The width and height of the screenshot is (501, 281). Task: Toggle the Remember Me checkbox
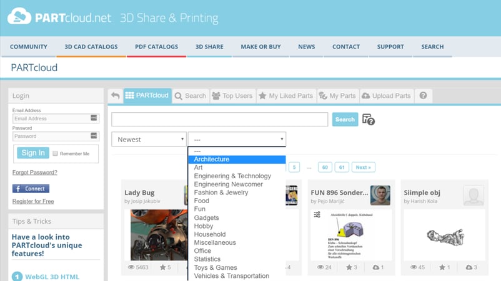[55, 153]
